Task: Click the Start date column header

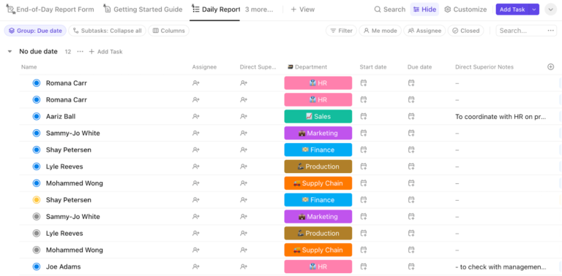Action: (373, 67)
